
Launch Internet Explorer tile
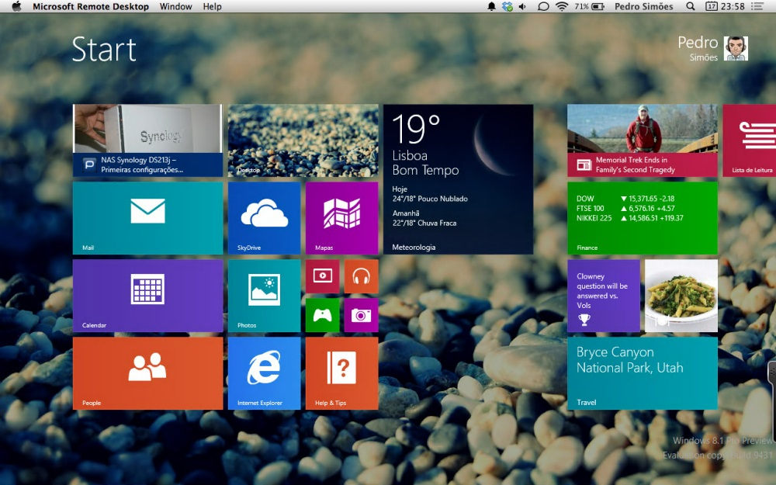[264, 374]
